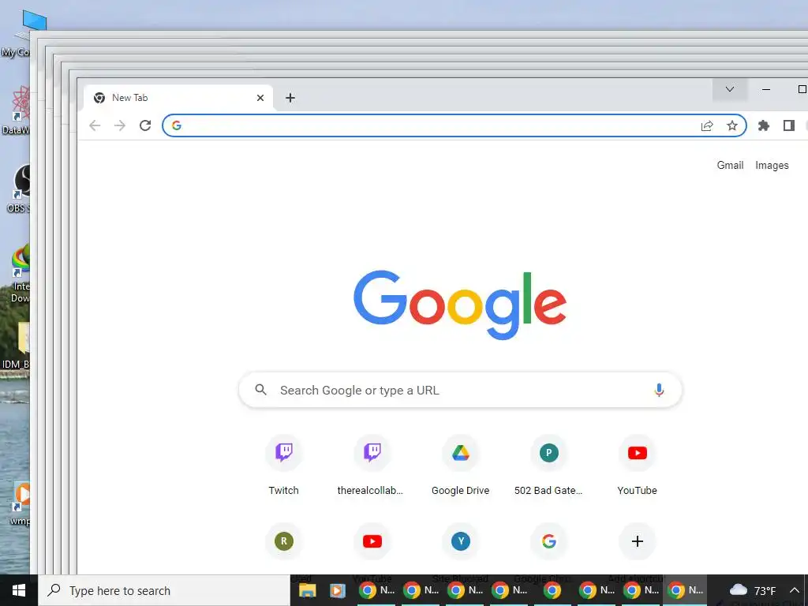The height and width of the screenshot is (606, 808).
Task: Open the Gmail link
Action: [x=730, y=166]
